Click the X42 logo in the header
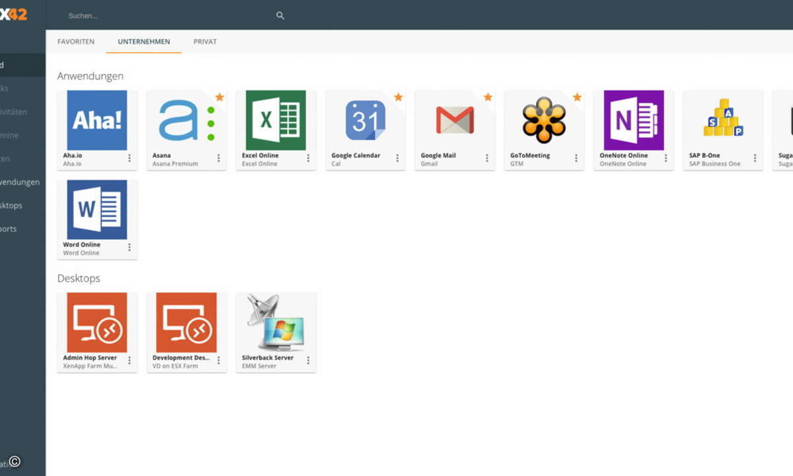Viewport: 793px width, 476px height. pos(13,14)
